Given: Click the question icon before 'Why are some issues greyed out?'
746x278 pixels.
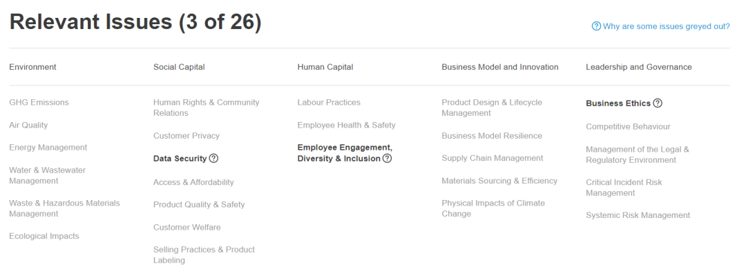Looking at the screenshot, I should (596, 26).
